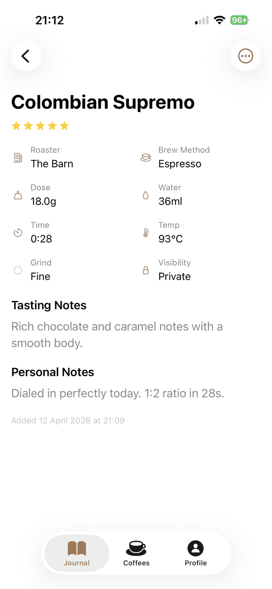272x589 pixels.
Task: Click the brew time stopwatch icon
Action: click(18, 232)
